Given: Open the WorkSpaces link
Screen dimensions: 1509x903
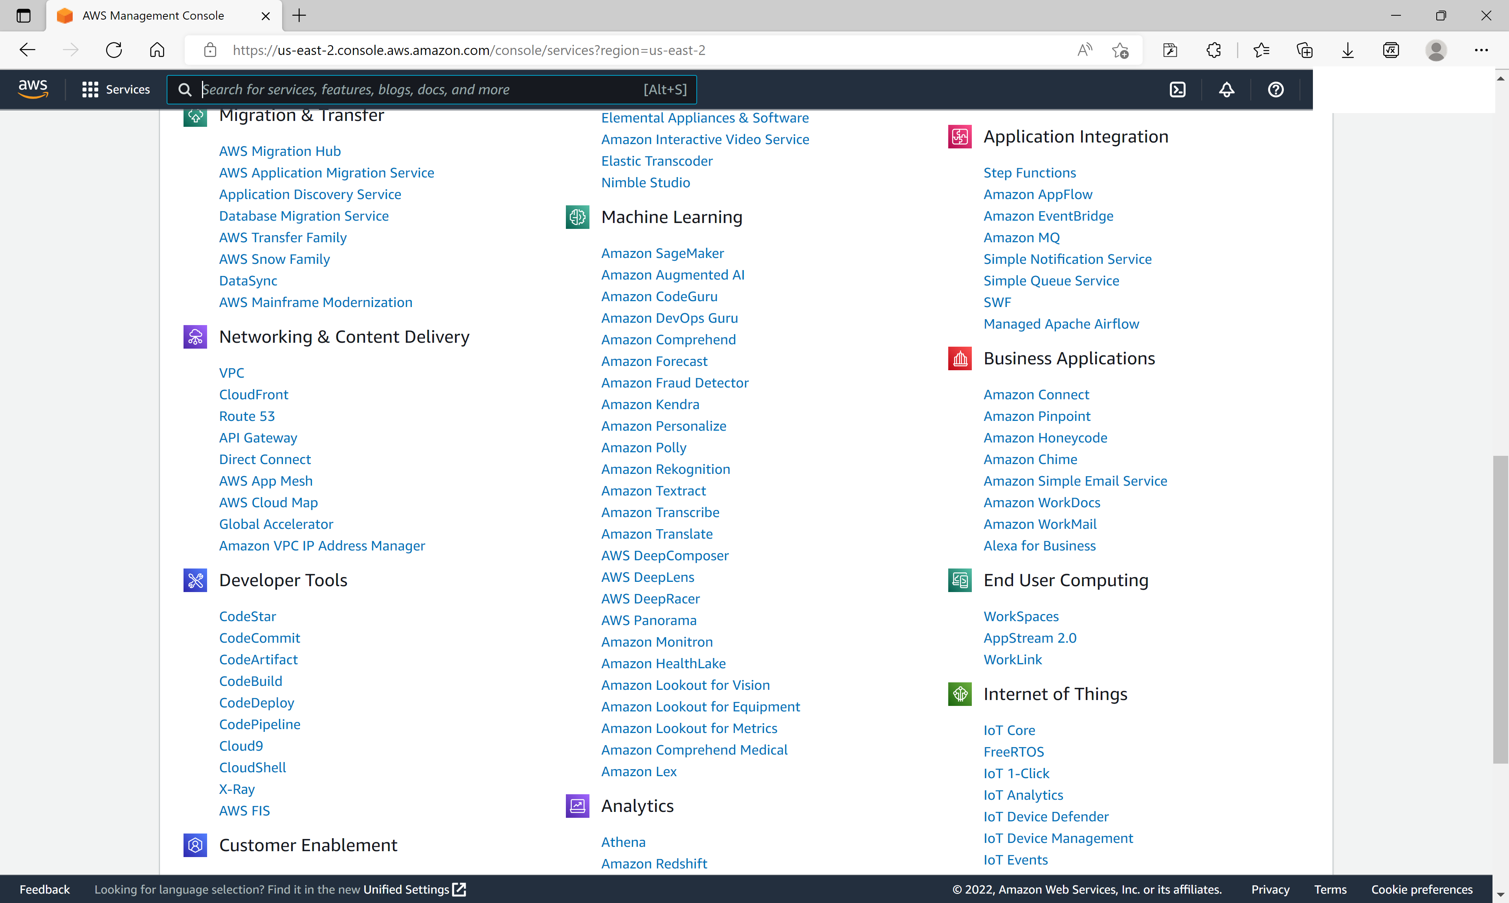Looking at the screenshot, I should [1021, 616].
